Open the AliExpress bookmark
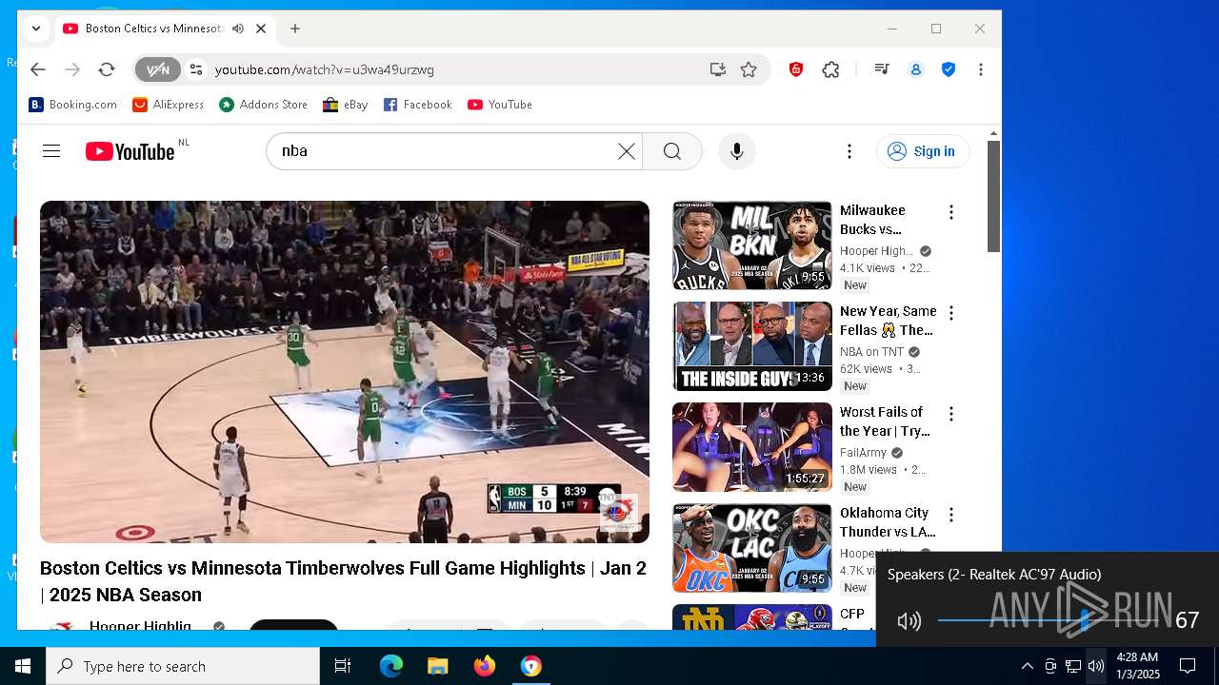The height and width of the screenshot is (685, 1219). (168, 105)
